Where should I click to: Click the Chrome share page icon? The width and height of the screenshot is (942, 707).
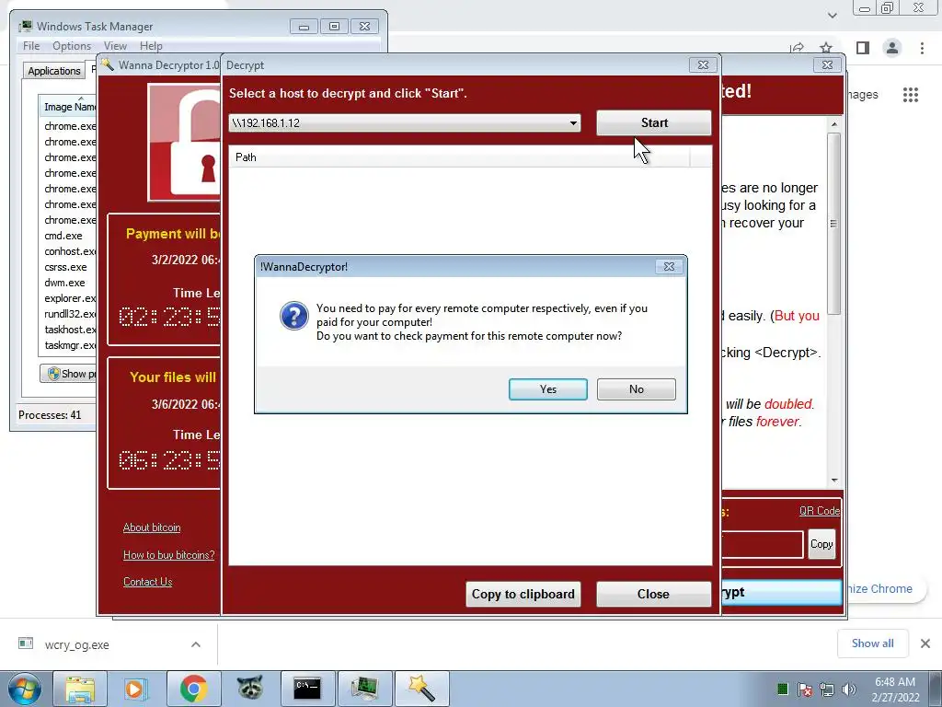coord(798,48)
